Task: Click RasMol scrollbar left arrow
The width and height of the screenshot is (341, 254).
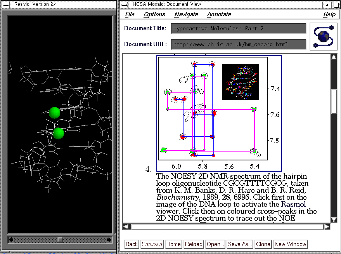Action: 11,240
